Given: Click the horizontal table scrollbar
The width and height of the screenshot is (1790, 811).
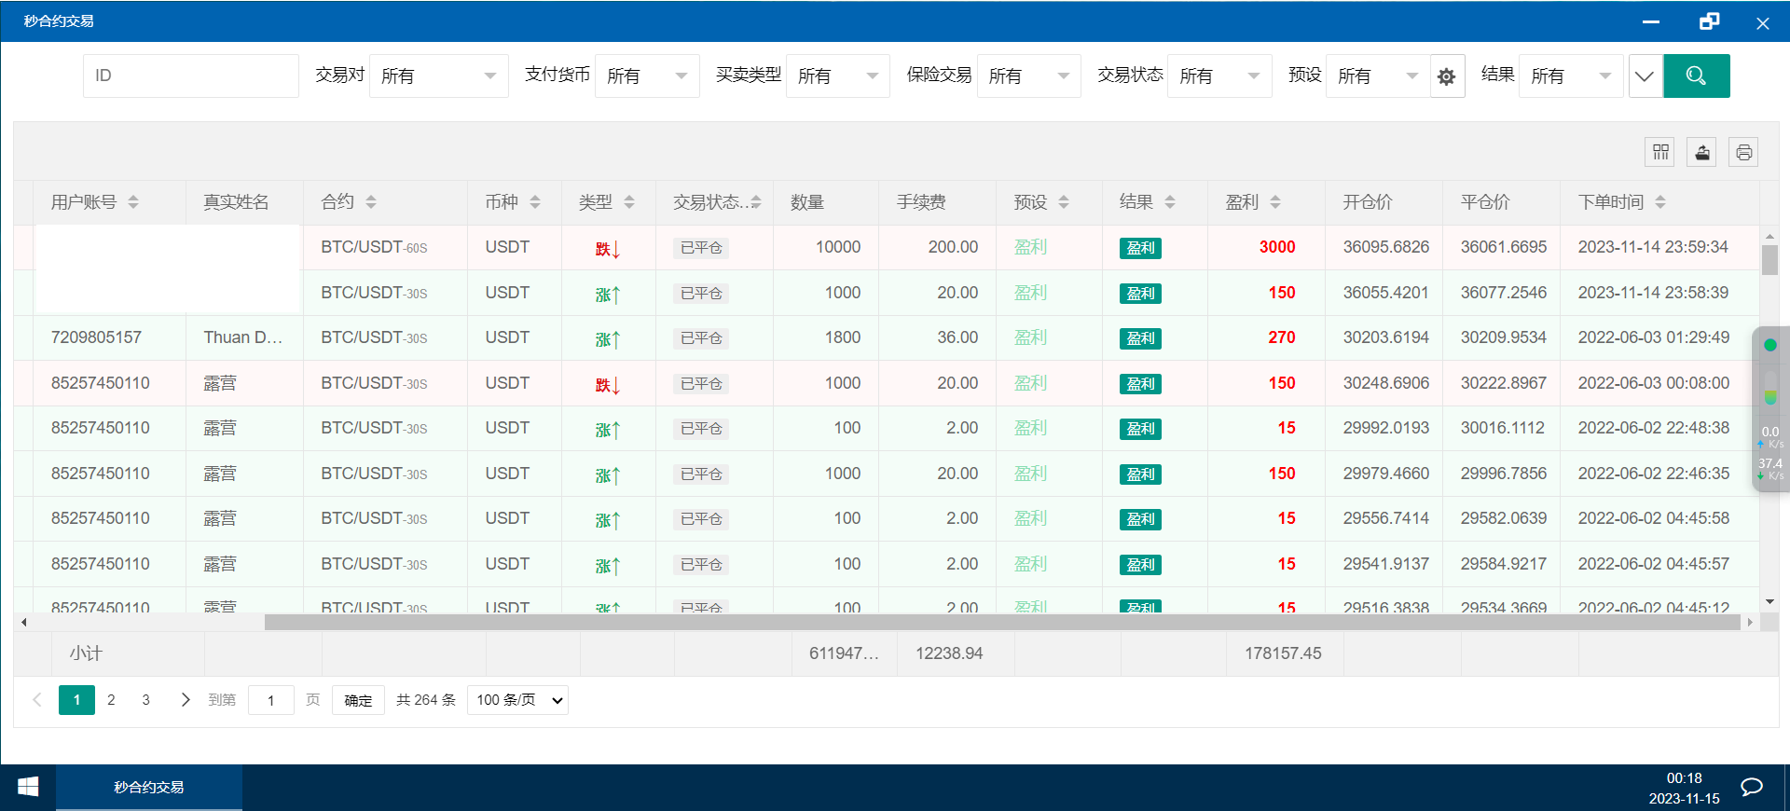Looking at the screenshot, I should click(x=1002, y=622).
